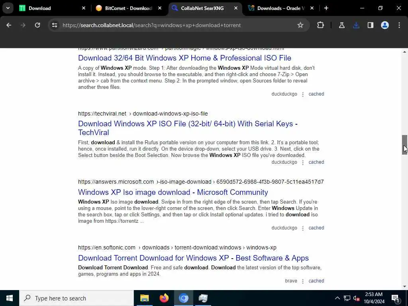Show browser downloads icon
408x306 pixels.
point(356,25)
